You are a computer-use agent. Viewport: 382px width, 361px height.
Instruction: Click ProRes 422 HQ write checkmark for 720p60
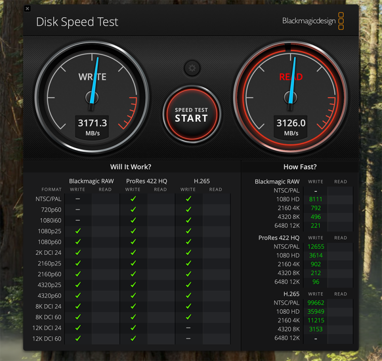[133, 210]
